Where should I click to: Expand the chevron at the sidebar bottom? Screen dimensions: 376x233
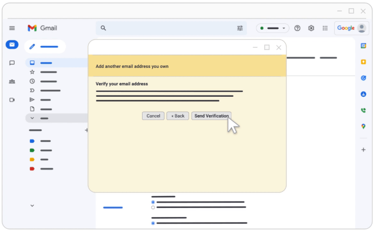(x=32, y=206)
